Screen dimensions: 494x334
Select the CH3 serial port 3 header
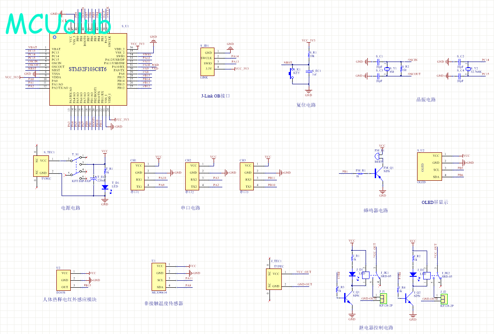tap(247, 176)
